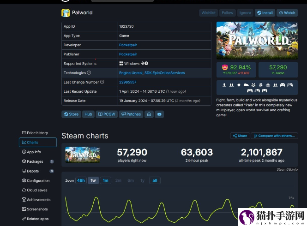Click Compare with others button
The width and height of the screenshot is (307, 226).
pos(275,136)
